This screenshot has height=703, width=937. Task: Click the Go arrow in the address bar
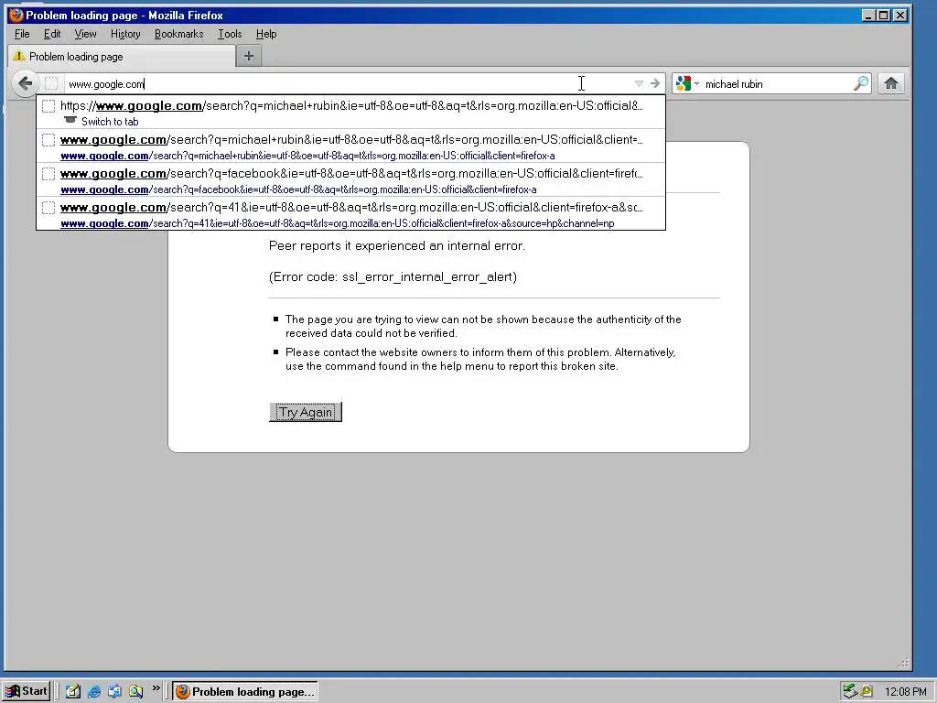655,83
